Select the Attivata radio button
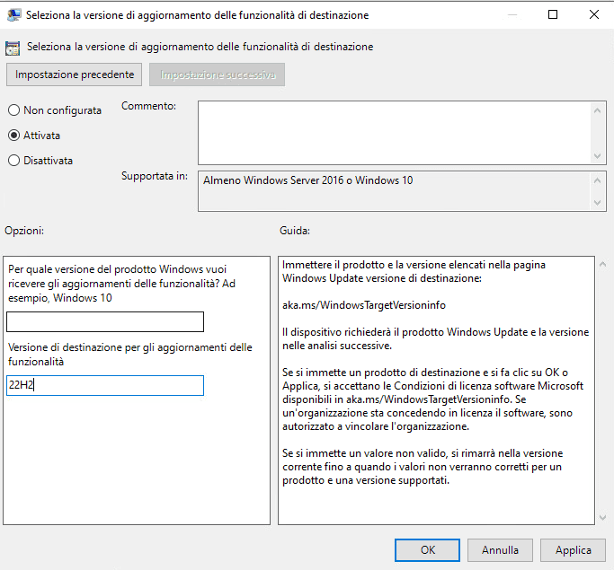614x570 pixels. click(x=13, y=136)
